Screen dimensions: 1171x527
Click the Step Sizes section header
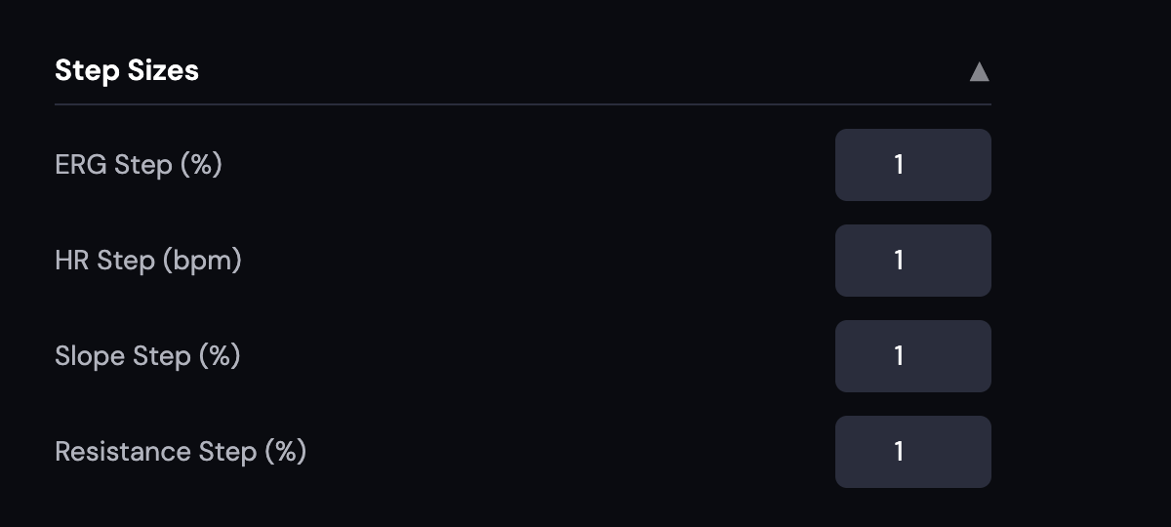[523, 71]
